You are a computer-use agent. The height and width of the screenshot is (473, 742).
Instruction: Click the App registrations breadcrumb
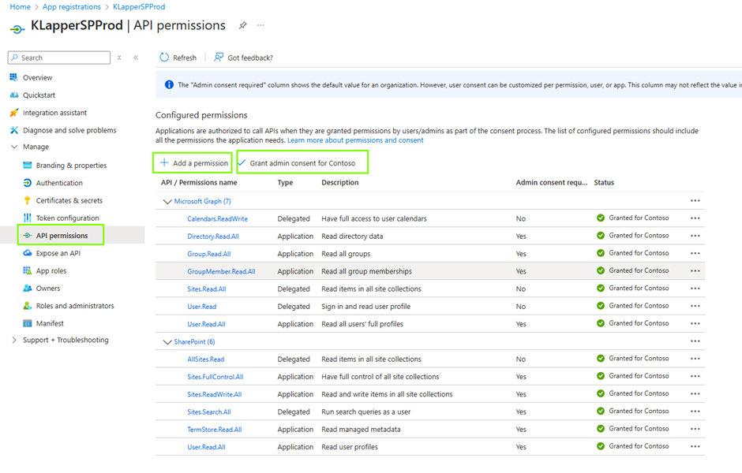(72, 6)
